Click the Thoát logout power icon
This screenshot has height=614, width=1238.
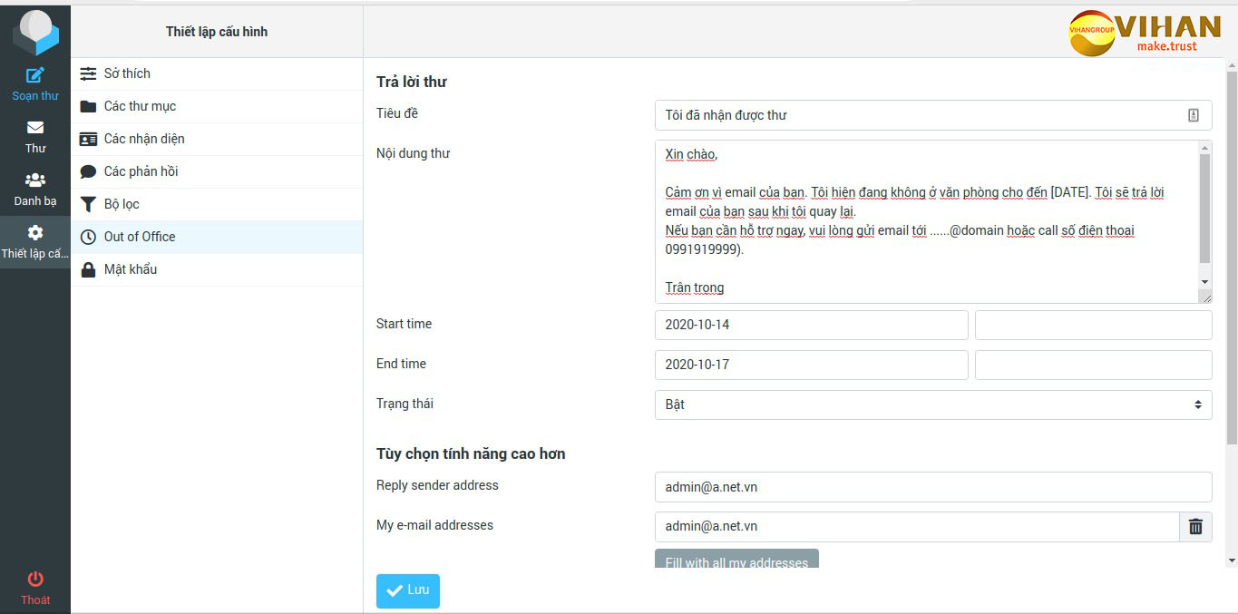point(34,579)
